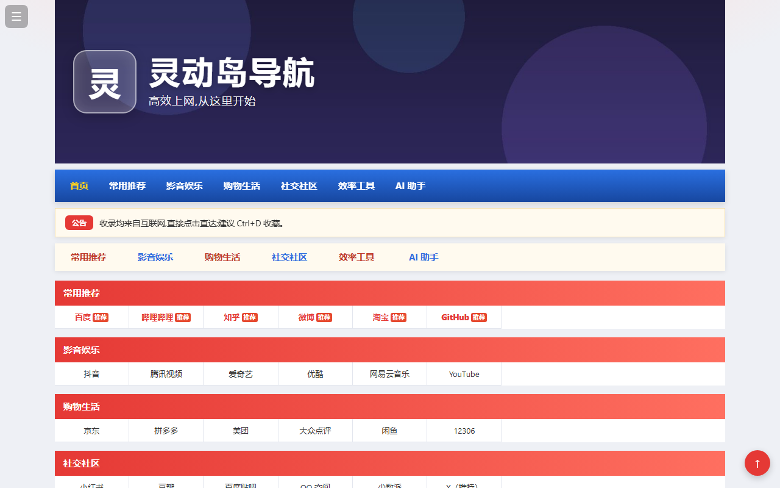Click the 影音娱乐 red section header
Image resolution: width=780 pixels, height=488 pixels.
click(390, 350)
